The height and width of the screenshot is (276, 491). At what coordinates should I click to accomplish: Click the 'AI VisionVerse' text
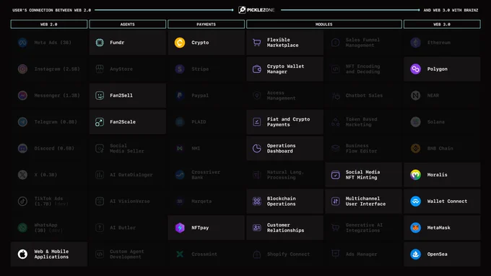(x=130, y=201)
